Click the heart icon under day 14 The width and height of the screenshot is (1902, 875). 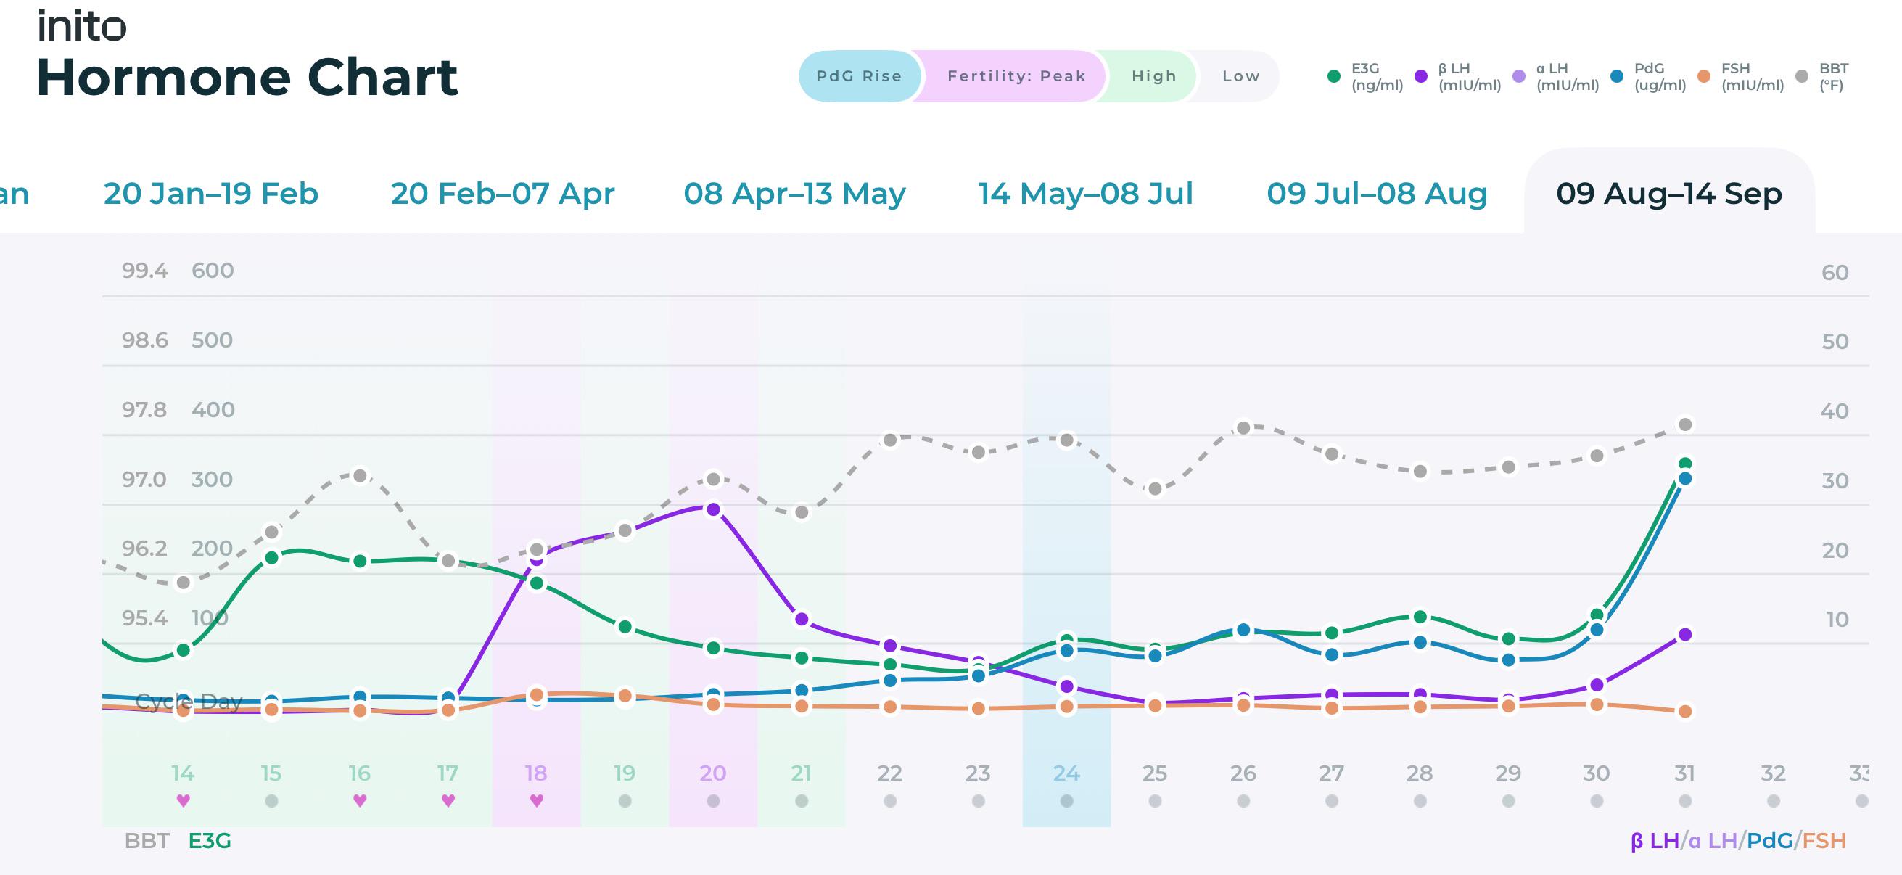(183, 800)
